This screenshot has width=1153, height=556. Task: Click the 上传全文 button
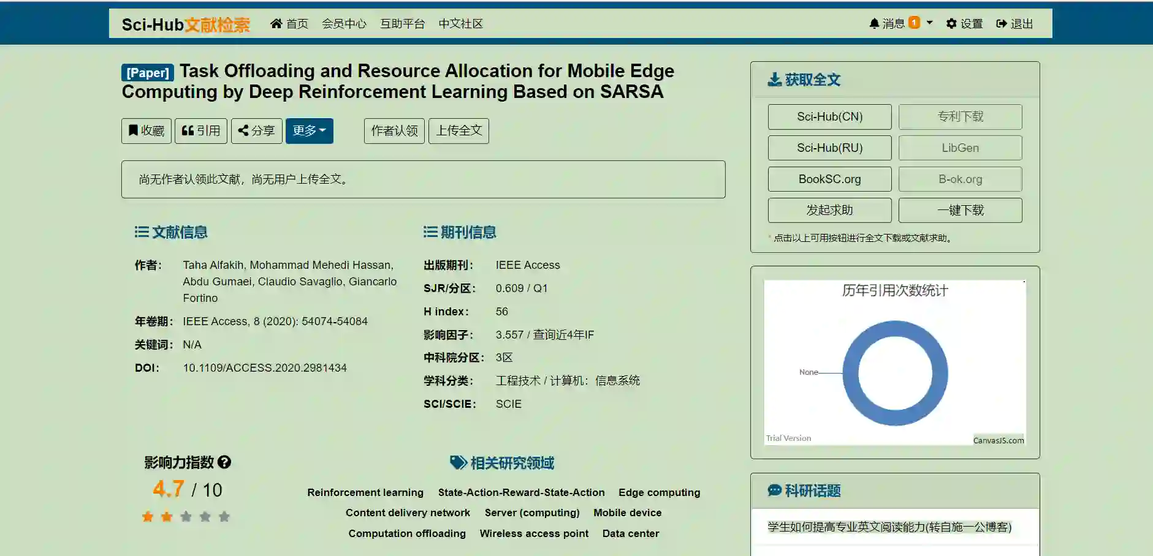(x=459, y=131)
